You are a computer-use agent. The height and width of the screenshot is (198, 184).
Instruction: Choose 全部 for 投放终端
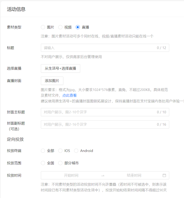tap(43, 151)
